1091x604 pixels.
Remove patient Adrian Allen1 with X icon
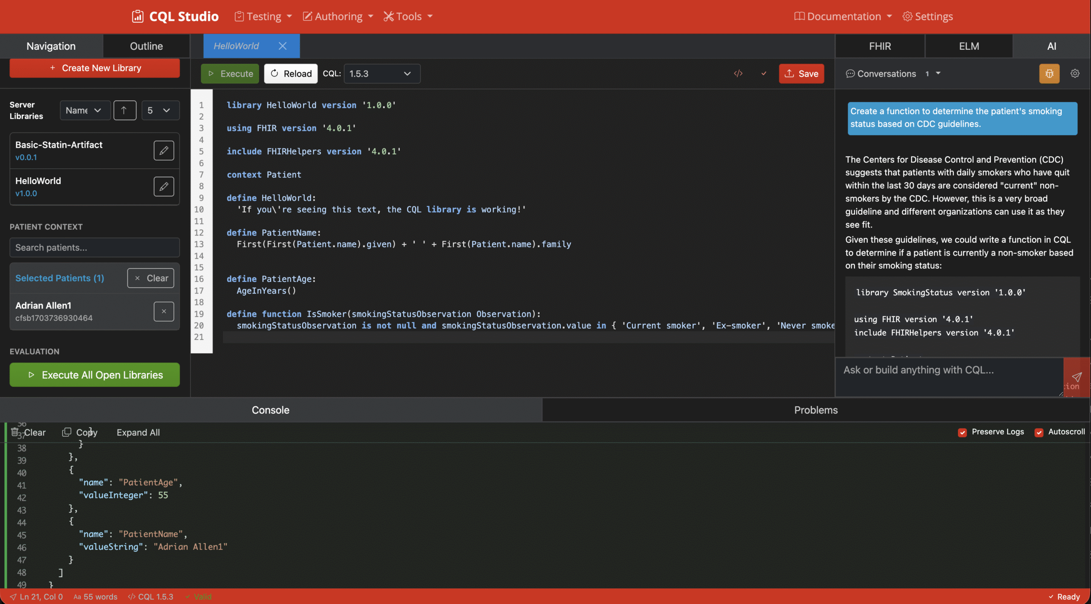pos(164,311)
